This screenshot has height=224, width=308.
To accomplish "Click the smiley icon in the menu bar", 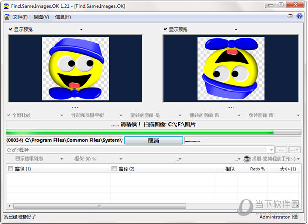I will (7, 17).
